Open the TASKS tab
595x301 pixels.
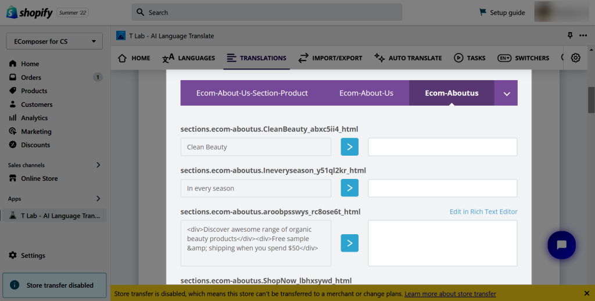point(469,58)
